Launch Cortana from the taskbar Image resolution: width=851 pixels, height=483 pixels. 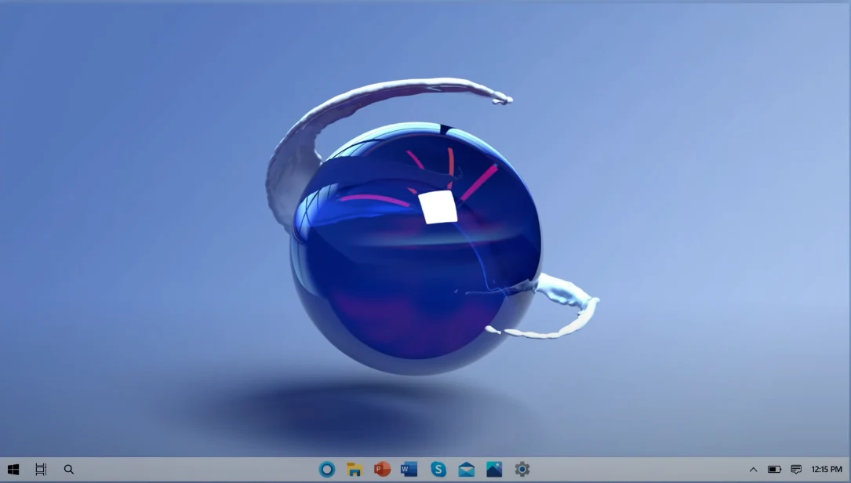(327, 470)
